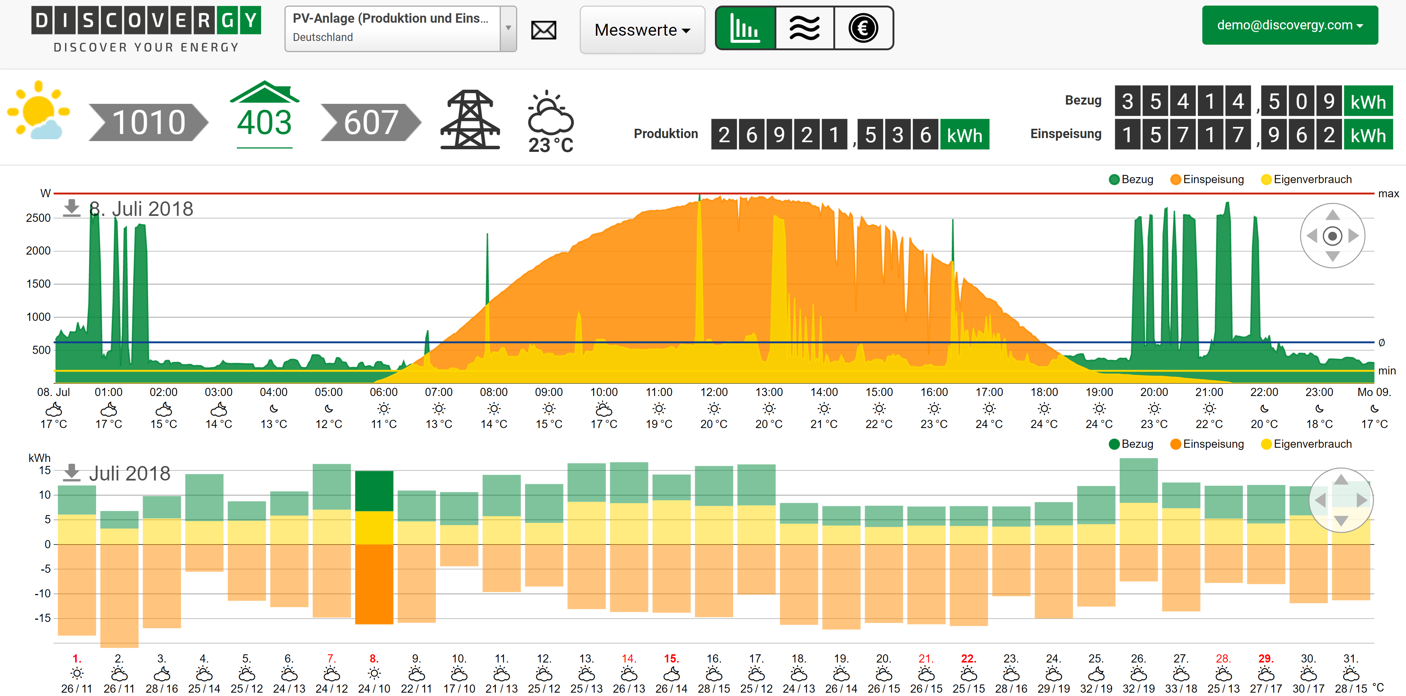
Task: Click the 8. Juli 2018 chart title
Action: tap(141, 209)
